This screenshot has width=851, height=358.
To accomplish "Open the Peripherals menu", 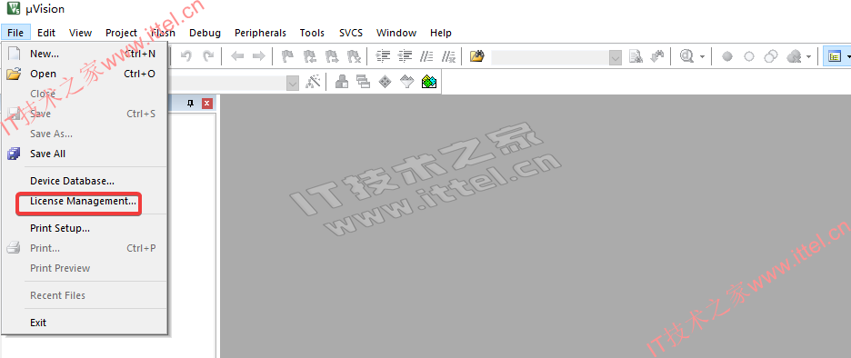I will (x=260, y=33).
